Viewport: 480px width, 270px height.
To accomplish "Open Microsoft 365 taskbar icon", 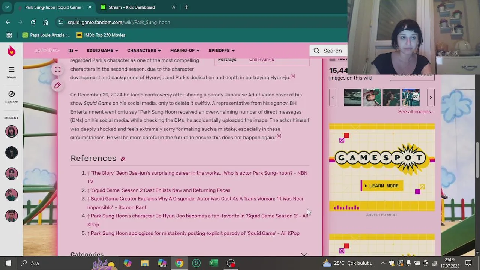I will (162, 263).
